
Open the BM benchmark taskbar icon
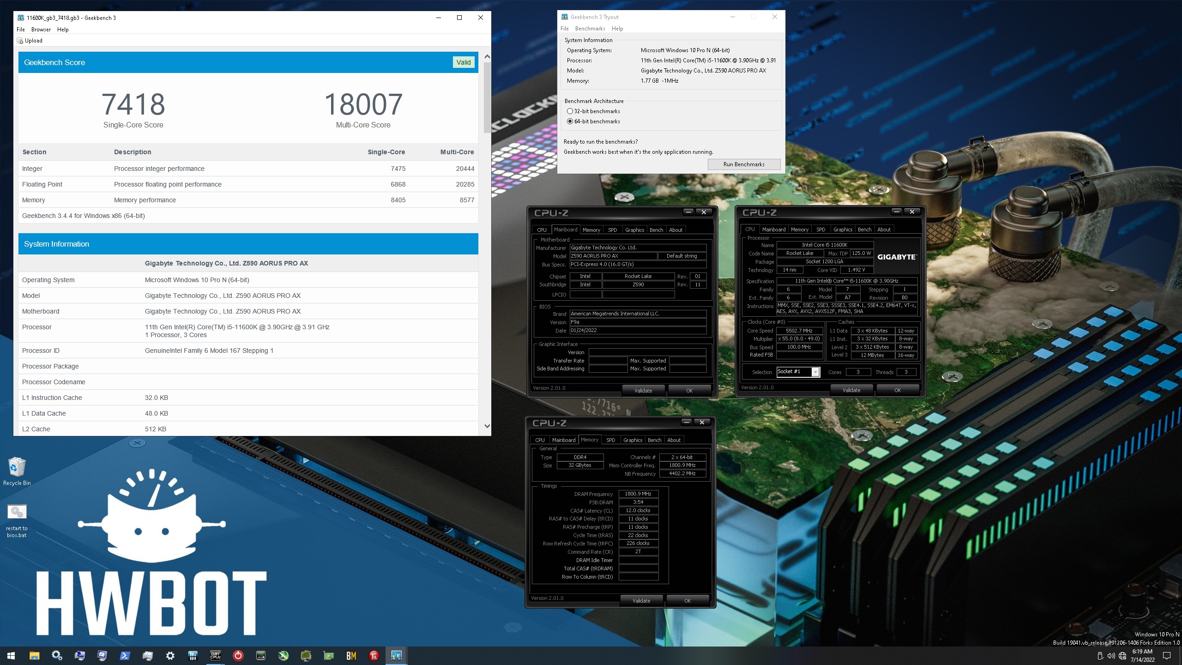[x=351, y=655]
